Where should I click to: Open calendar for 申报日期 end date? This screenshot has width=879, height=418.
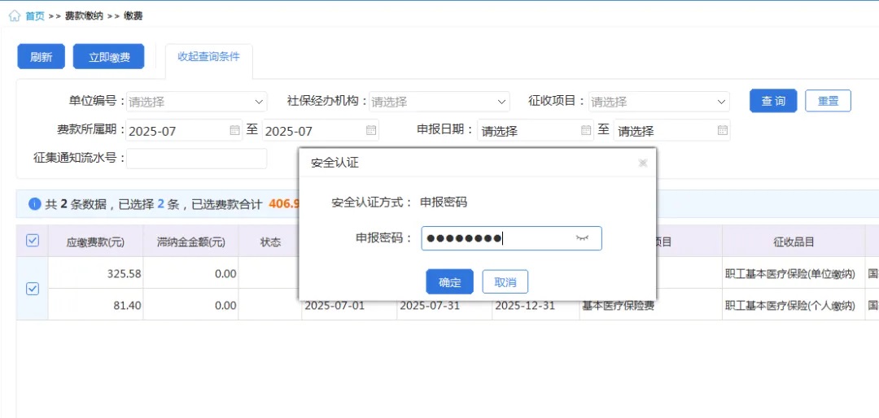(722, 130)
